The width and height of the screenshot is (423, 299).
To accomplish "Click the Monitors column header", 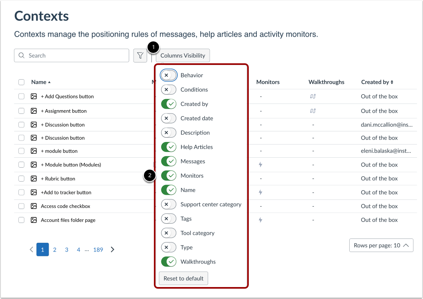I will click(x=268, y=82).
